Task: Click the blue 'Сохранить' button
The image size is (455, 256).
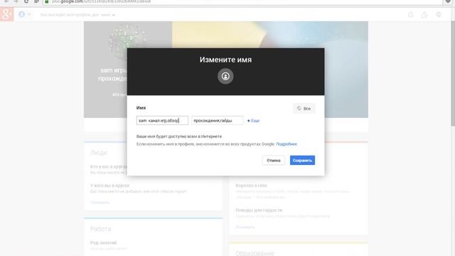Action: 302,160
